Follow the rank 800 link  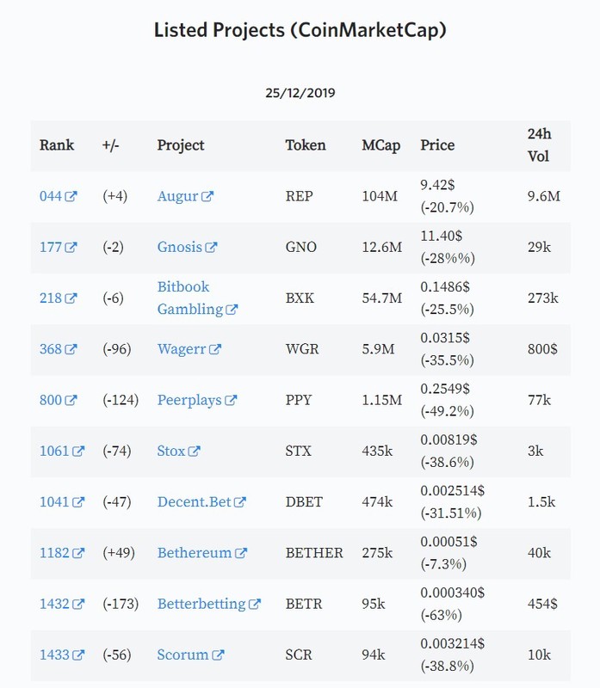click(x=58, y=400)
